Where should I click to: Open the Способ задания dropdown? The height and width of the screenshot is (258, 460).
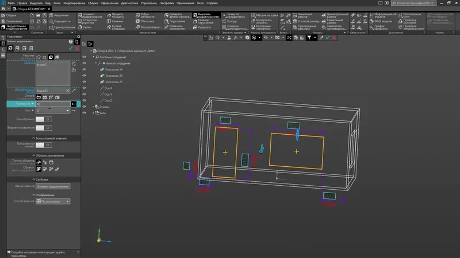[x=52, y=201]
